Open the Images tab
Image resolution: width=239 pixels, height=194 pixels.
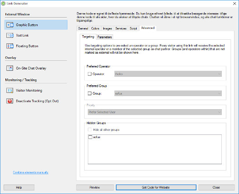pos(107,28)
